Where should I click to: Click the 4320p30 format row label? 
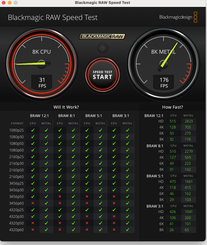(17, 216)
